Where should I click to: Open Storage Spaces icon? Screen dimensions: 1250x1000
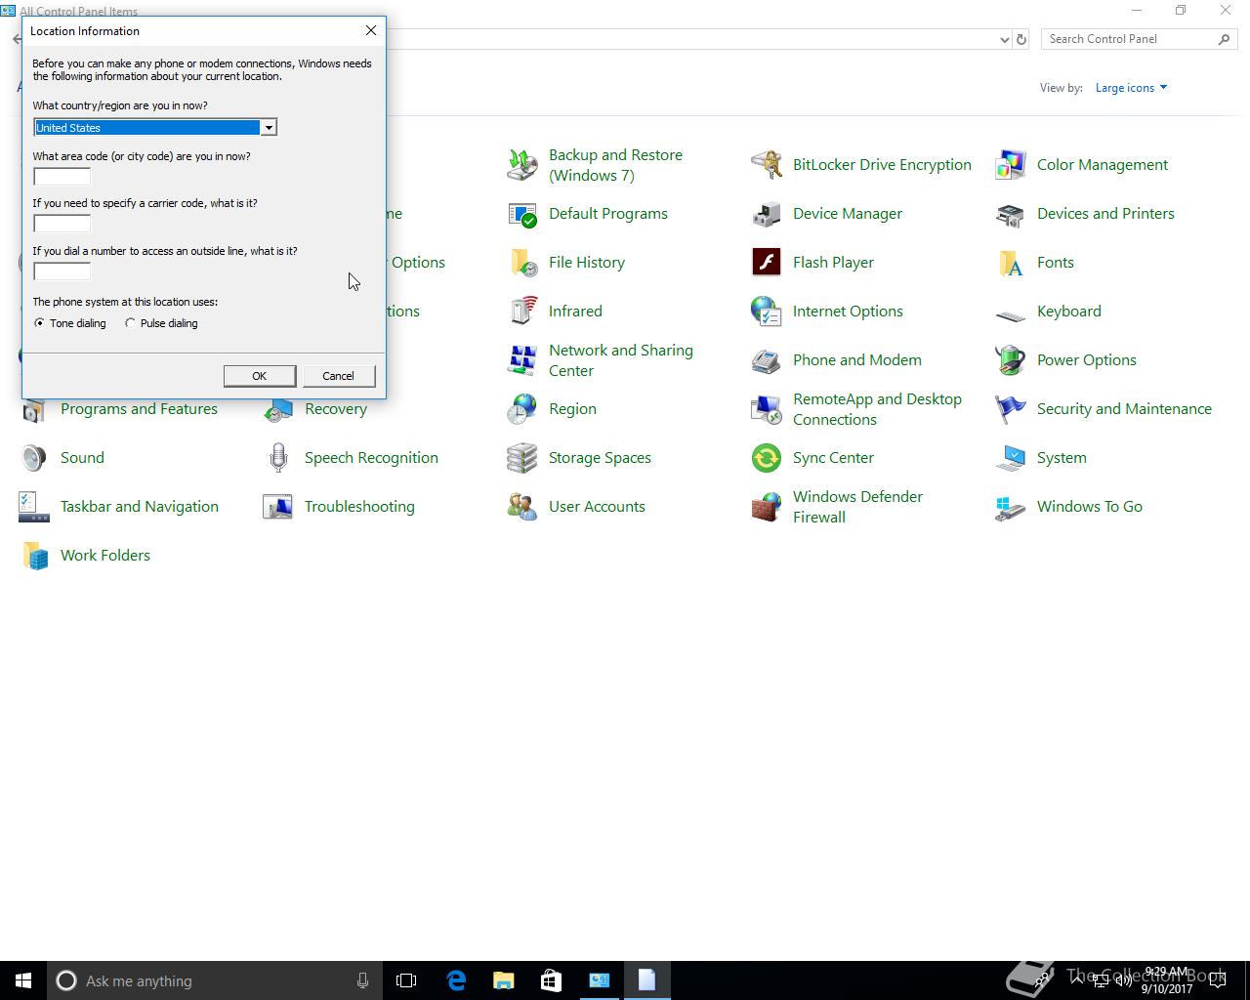click(x=522, y=458)
